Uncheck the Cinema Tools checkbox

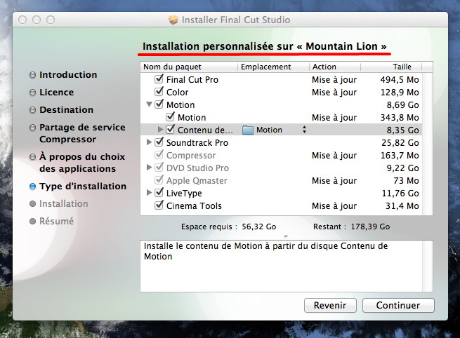tap(159, 205)
